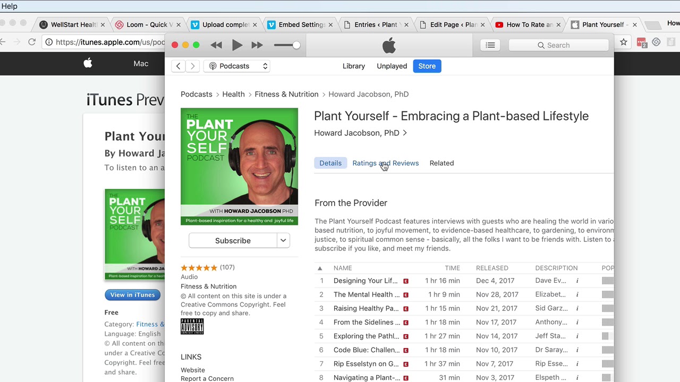Open the Website link
Viewport: 680px width, 382px height.
click(193, 370)
